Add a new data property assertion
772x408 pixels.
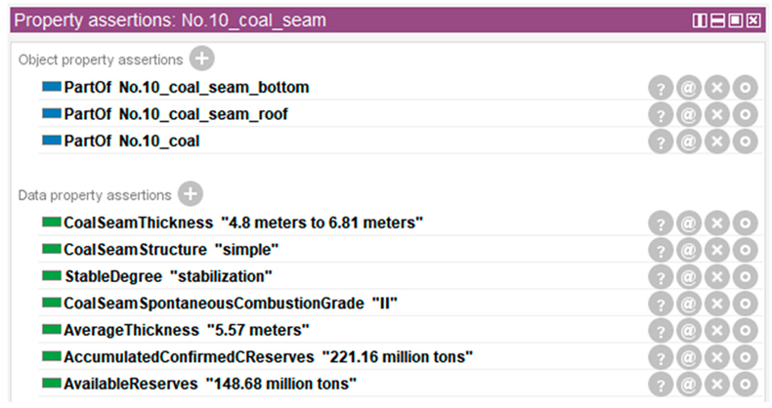click(x=192, y=195)
